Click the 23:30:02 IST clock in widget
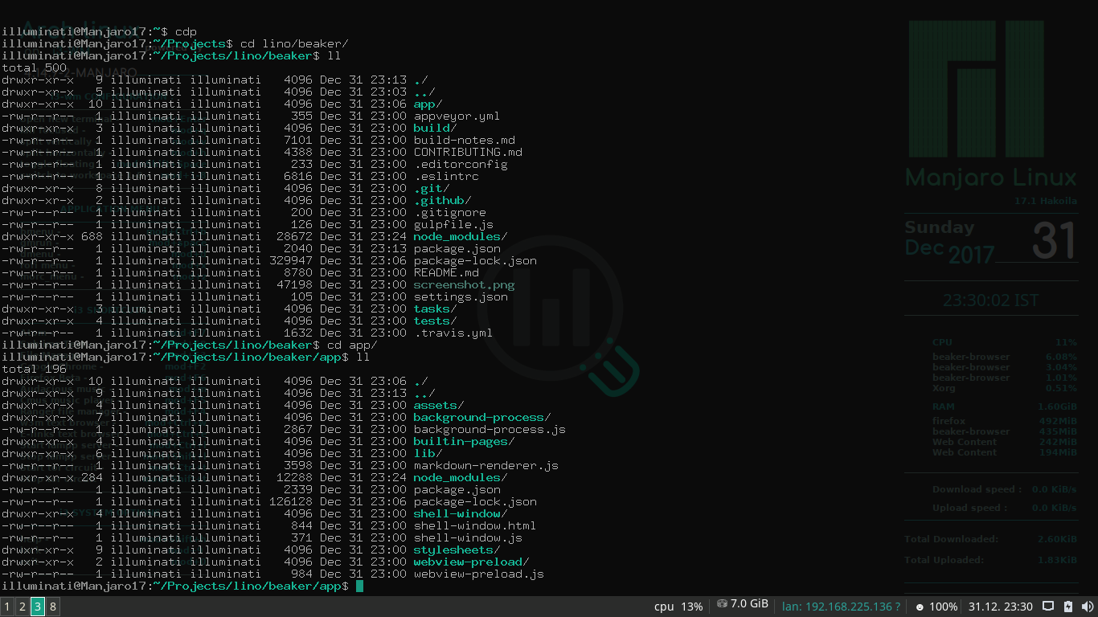The height and width of the screenshot is (617, 1098). coord(990,300)
